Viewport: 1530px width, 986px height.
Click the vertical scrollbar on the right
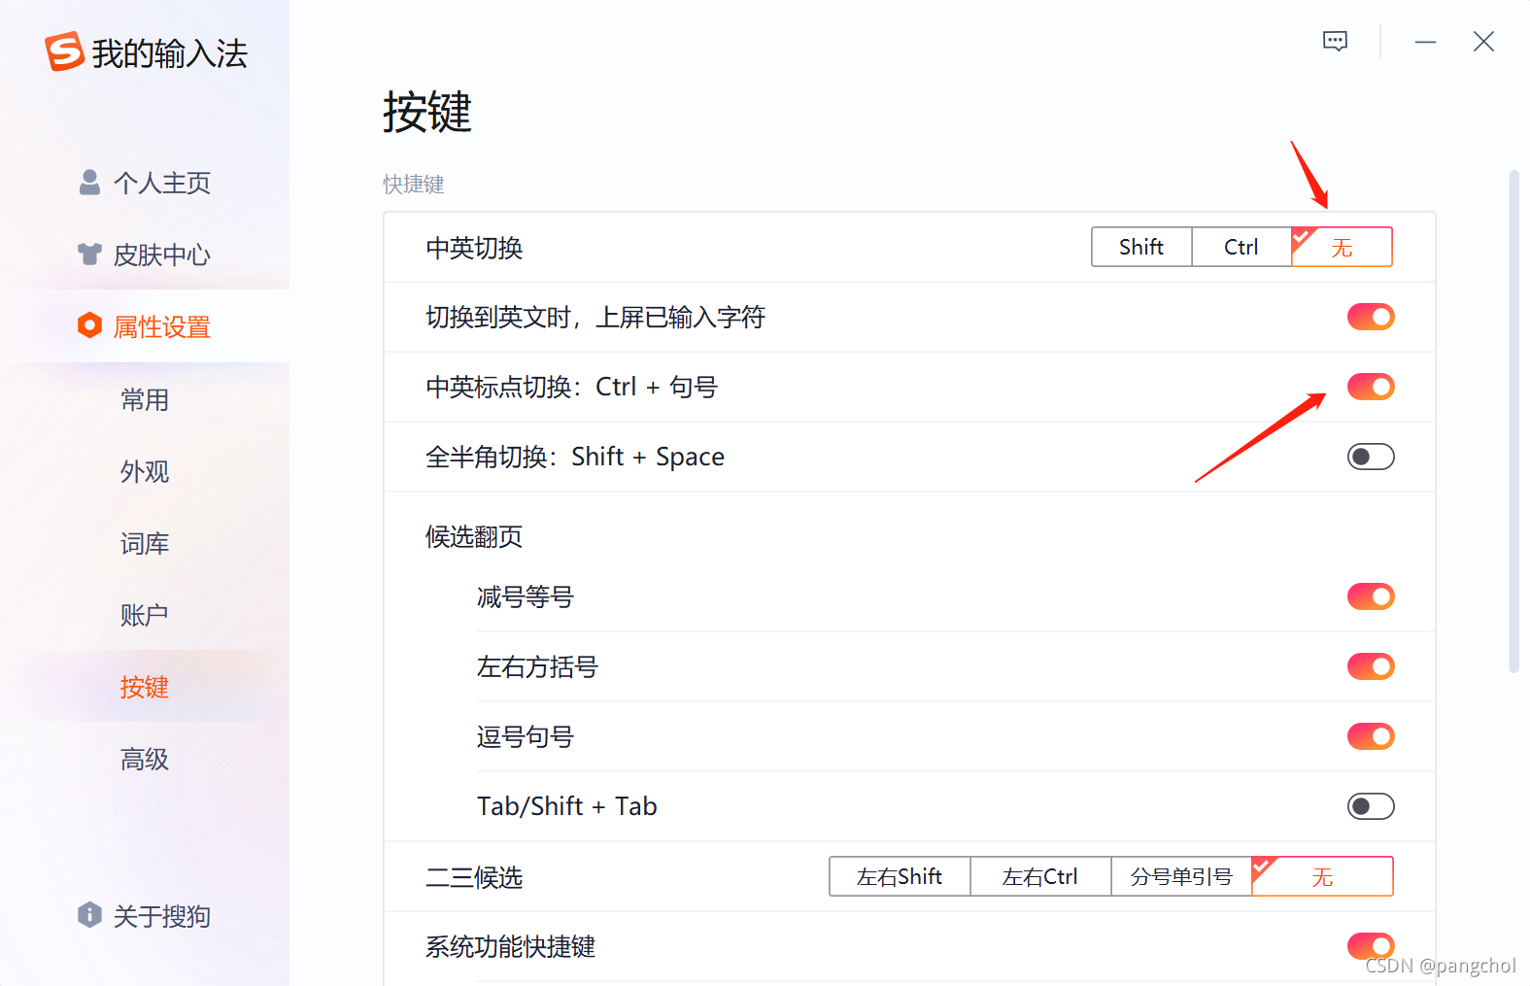click(1513, 422)
